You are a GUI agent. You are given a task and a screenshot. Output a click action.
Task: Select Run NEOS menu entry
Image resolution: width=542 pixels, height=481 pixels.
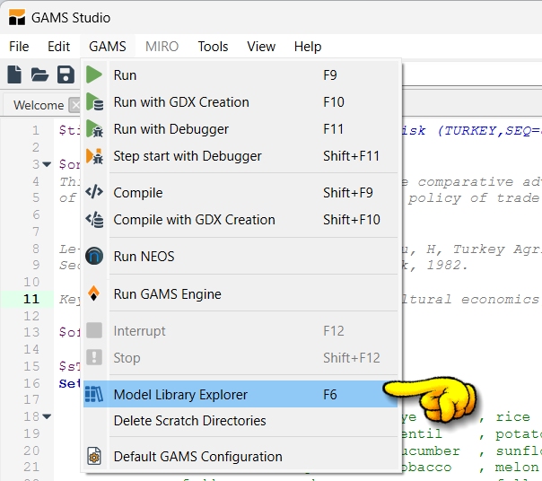point(240,257)
